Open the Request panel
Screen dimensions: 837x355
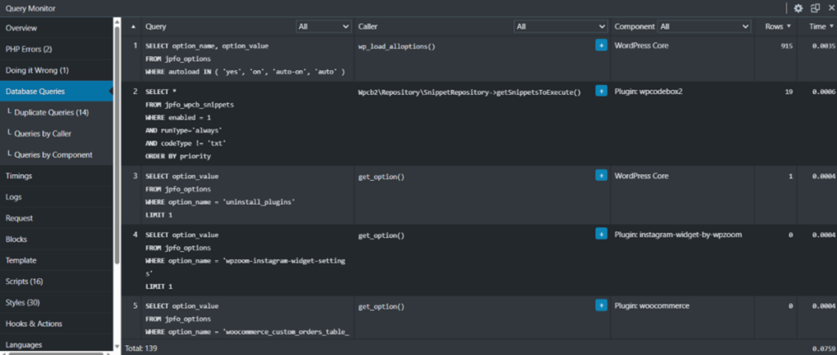click(56, 218)
